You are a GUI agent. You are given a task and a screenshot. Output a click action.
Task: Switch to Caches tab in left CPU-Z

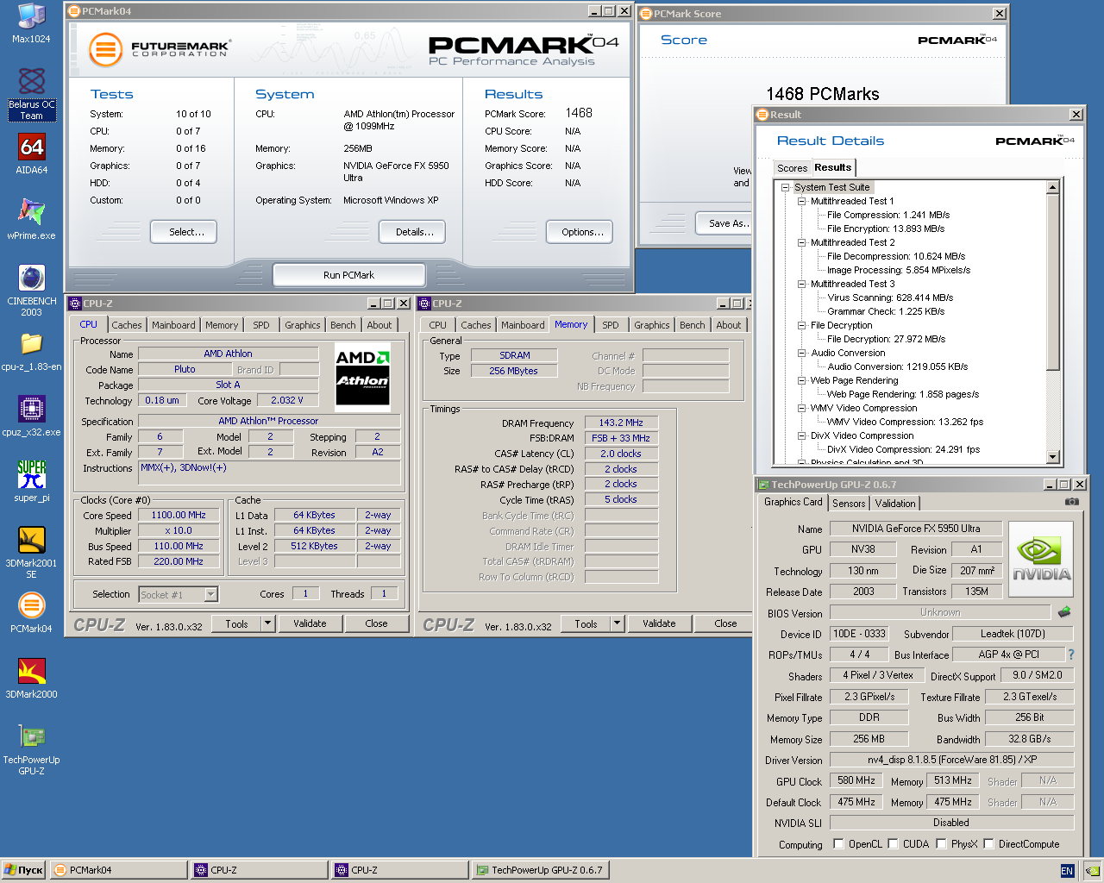127,325
